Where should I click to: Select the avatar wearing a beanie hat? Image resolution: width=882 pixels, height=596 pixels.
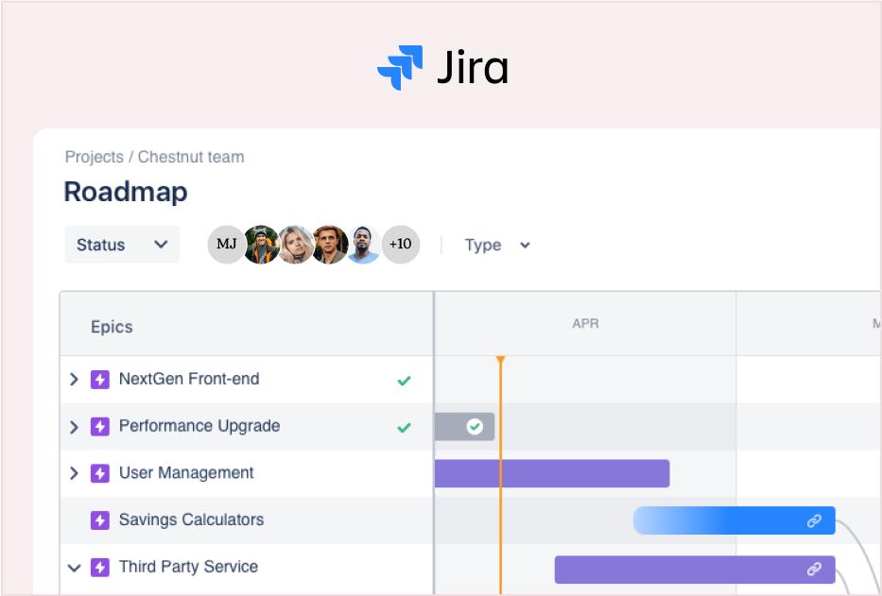tap(262, 244)
